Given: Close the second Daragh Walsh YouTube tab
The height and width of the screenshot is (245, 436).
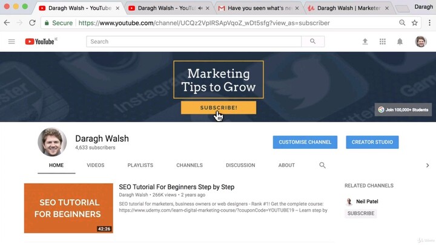Looking at the screenshot, I should click(208, 8).
